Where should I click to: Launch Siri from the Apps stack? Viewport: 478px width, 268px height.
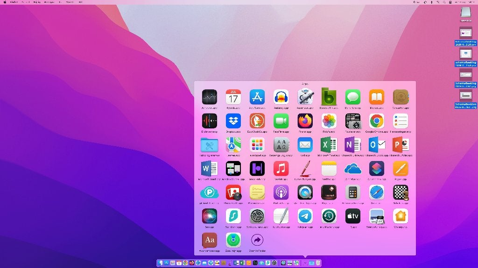pos(210,216)
